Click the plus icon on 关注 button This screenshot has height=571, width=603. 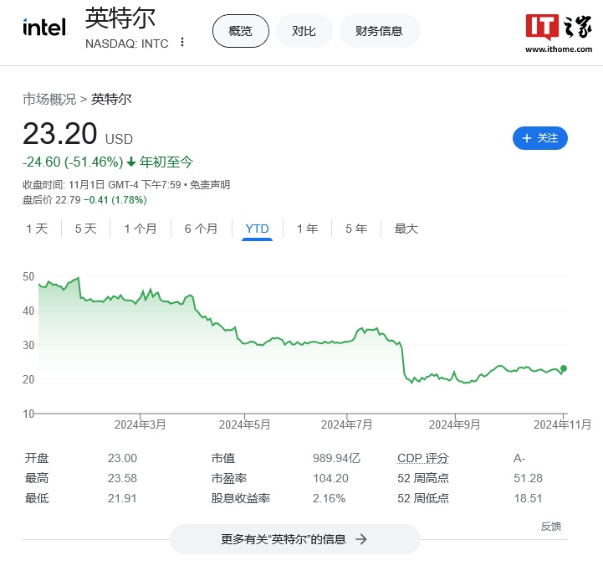[x=526, y=138]
